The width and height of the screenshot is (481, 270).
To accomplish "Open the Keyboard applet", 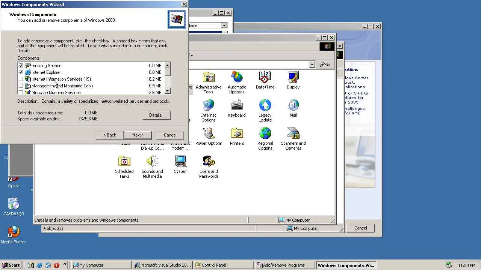I will (x=237, y=108).
